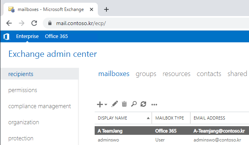249x145 pixels.
Task: Expand the new mailbox dropdown arrow
Action: pos(106,104)
